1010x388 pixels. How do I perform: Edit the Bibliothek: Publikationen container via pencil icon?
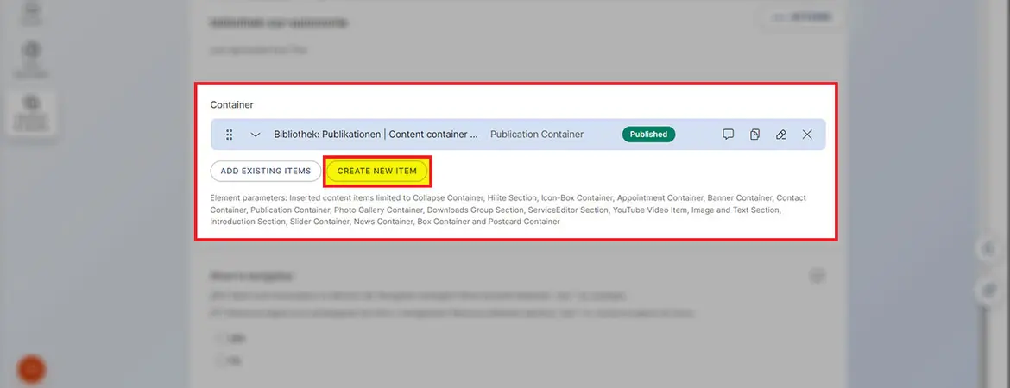pyautogui.click(x=780, y=135)
